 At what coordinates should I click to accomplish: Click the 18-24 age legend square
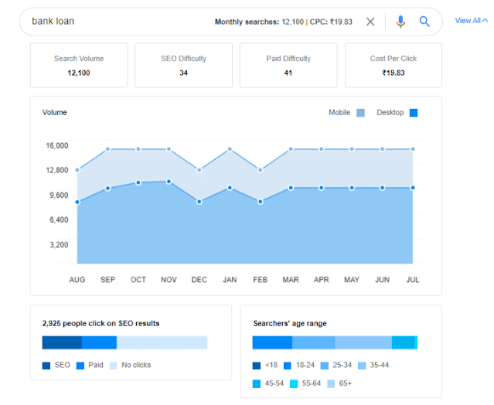pyautogui.click(x=288, y=366)
